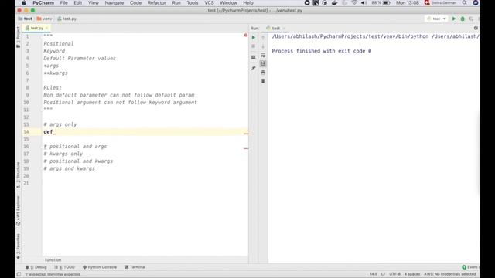Open the Apple menu

click(24, 3)
